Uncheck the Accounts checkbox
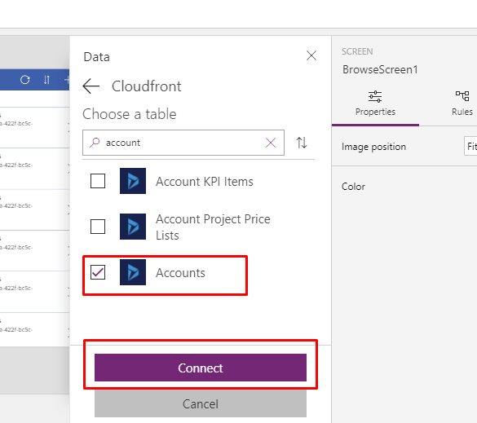477x423 pixels. pyautogui.click(x=98, y=272)
